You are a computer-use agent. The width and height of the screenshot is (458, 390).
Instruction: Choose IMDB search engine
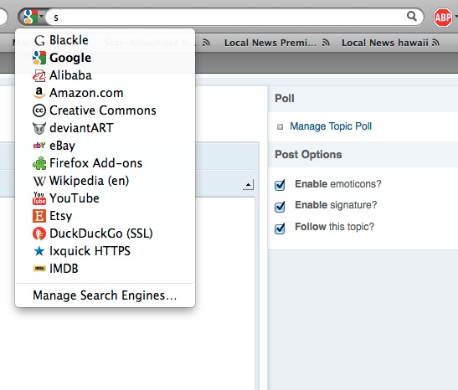pos(105,269)
